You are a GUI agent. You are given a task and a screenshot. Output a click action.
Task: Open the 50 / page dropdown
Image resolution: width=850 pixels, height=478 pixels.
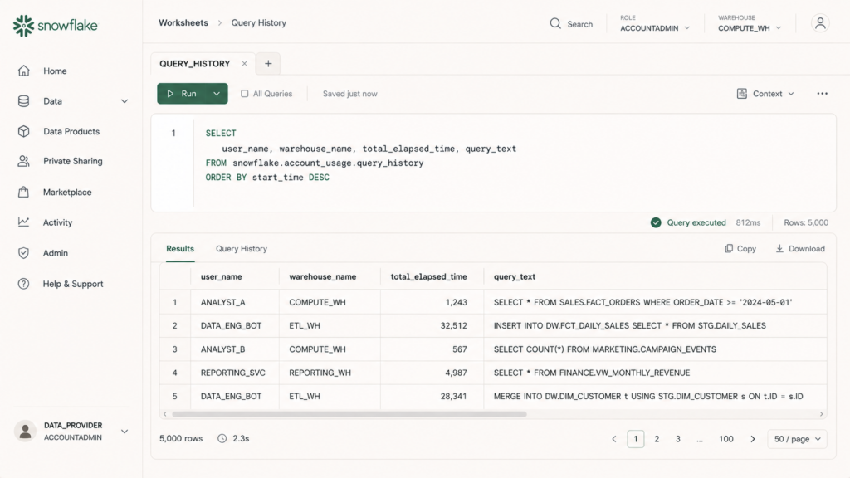point(798,439)
